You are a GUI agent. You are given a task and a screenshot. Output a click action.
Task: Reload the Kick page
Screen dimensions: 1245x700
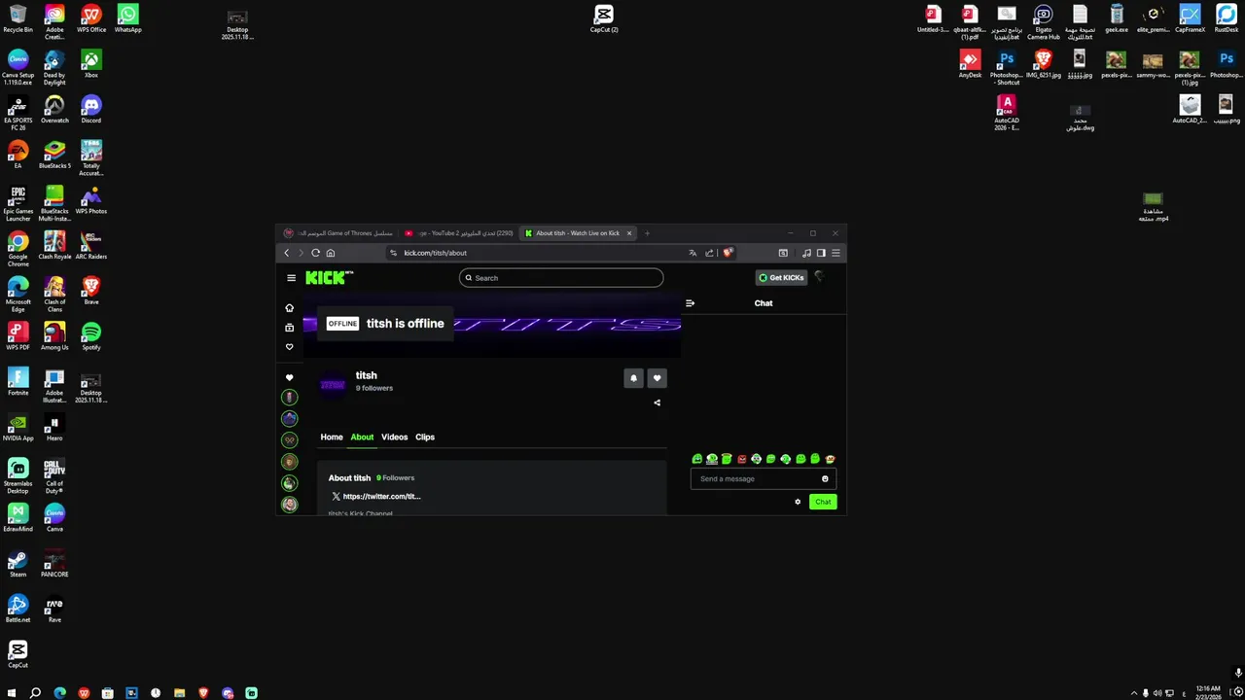click(x=315, y=253)
